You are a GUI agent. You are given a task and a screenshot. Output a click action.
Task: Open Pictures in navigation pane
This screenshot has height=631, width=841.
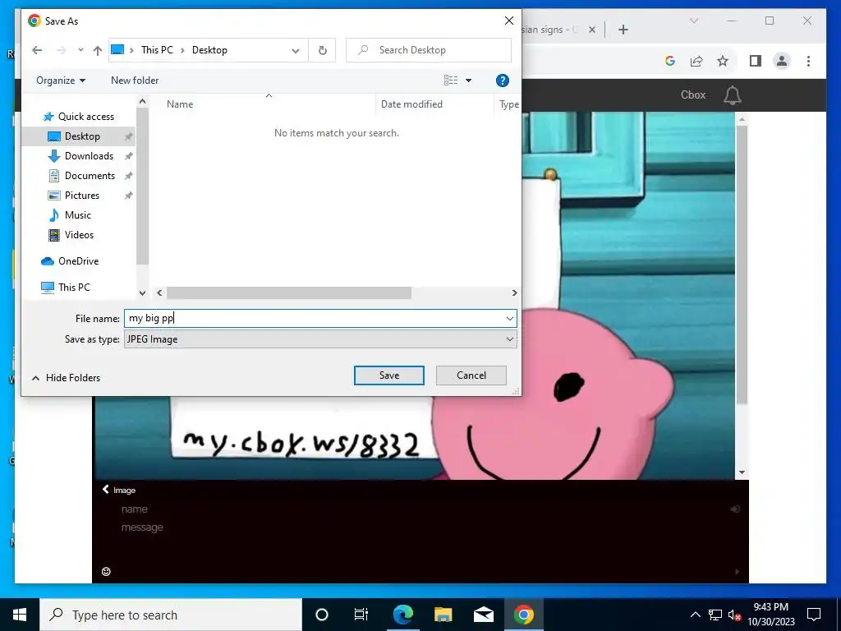click(81, 196)
